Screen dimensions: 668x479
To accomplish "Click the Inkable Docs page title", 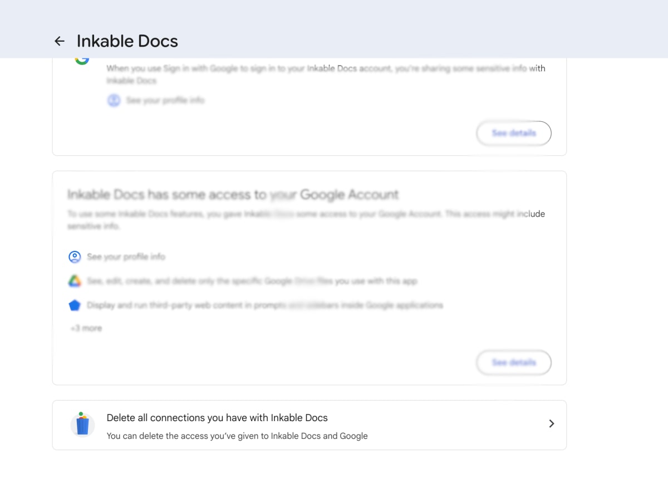I will tap(127, 41).
